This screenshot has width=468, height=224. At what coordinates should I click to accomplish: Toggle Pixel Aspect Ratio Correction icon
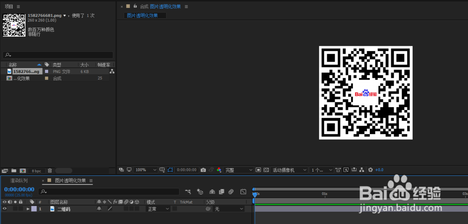[338, 170]
